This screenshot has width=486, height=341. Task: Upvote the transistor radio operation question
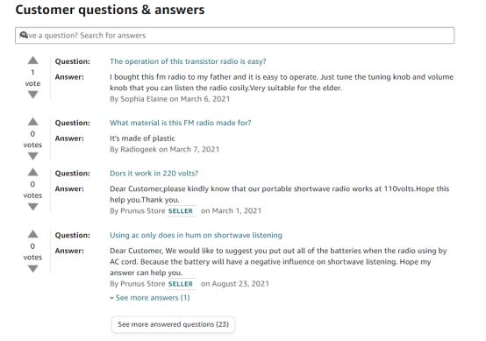pos(32,60)
